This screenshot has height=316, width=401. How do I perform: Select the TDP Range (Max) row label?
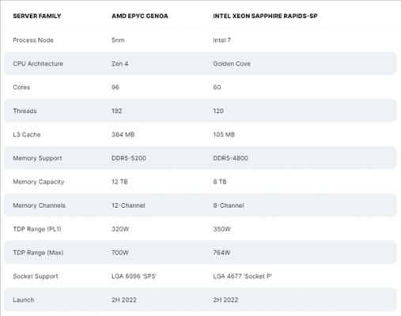pos(38,253)
